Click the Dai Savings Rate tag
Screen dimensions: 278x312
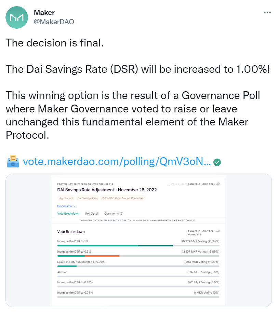(87, 198)
